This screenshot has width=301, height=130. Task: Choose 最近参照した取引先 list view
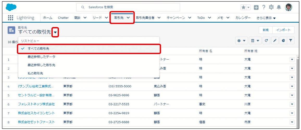pyautogui.click(x=89, y=65)
